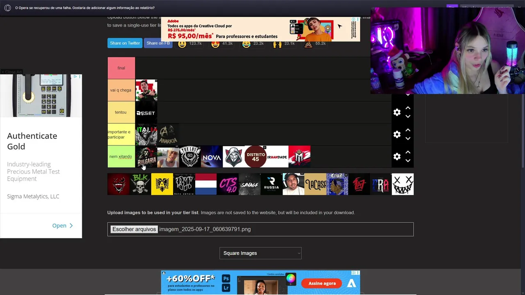Share the tier list on FB
Image resolution: width=525 pixels, height=295 pixels.
point(158,43)
